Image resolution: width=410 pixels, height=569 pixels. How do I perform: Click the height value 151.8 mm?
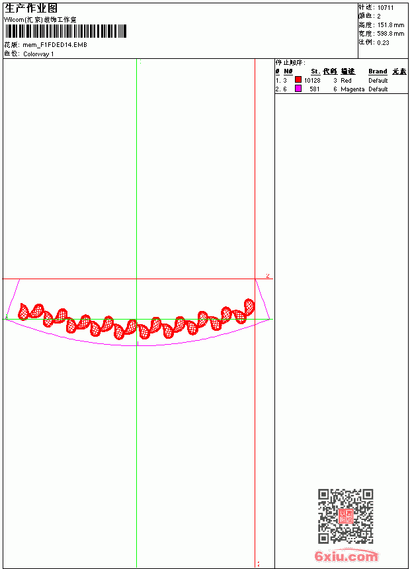(x=391, y=25)
